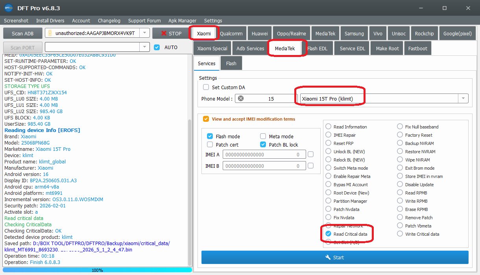Enable the Meta mode checkbox

click(x=263, y=136)
